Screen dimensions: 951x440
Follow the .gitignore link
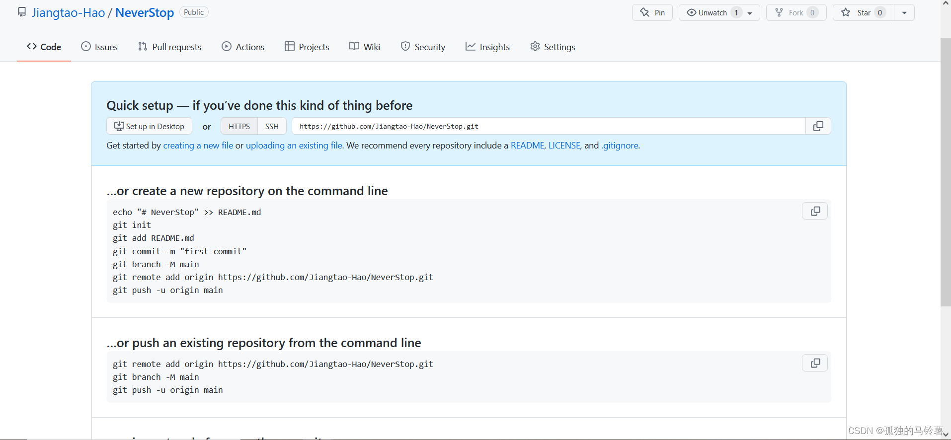pos(620,146)
